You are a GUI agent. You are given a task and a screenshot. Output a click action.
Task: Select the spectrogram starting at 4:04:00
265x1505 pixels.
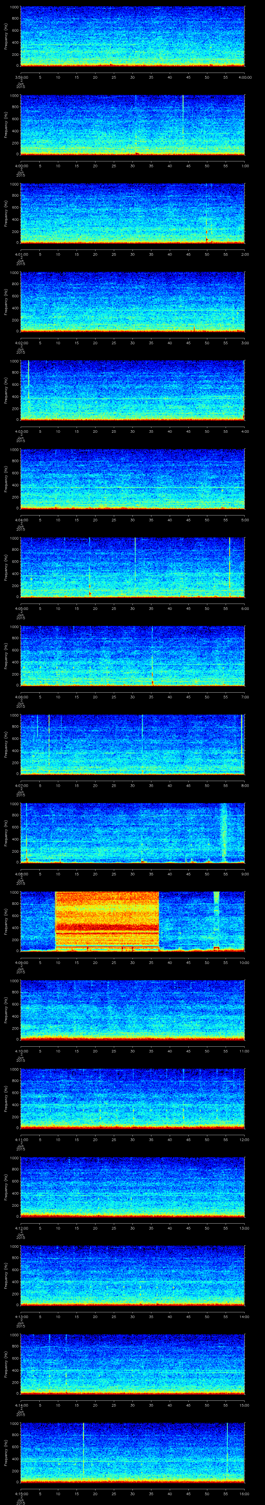(133, 479)
